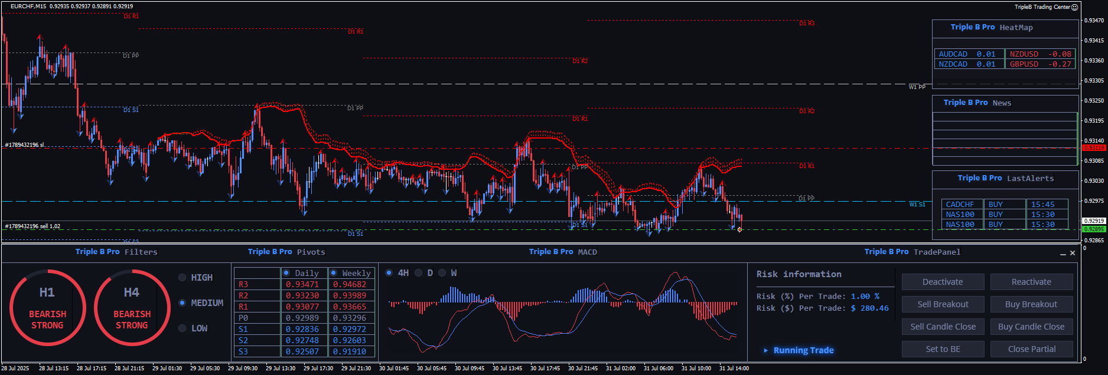
Task: Switch MACD timeframe to W
Action: coord(442,273)
